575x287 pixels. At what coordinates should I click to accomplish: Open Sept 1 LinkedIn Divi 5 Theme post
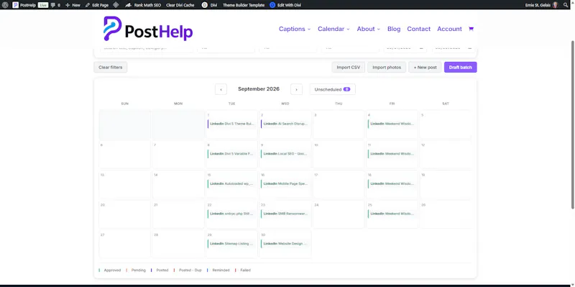pyautogui.click(x=231, y=124)
